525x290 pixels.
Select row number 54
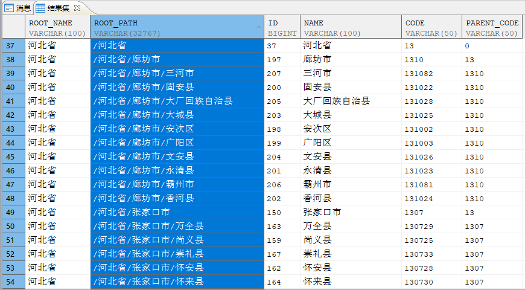(13, 282)
